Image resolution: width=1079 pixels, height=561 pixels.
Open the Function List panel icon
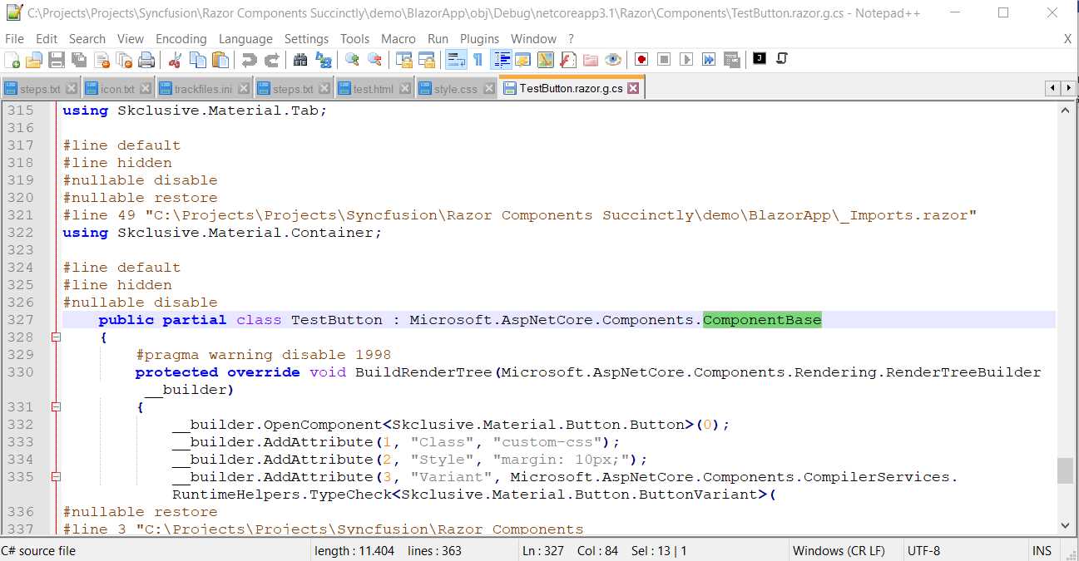(568, 59)
